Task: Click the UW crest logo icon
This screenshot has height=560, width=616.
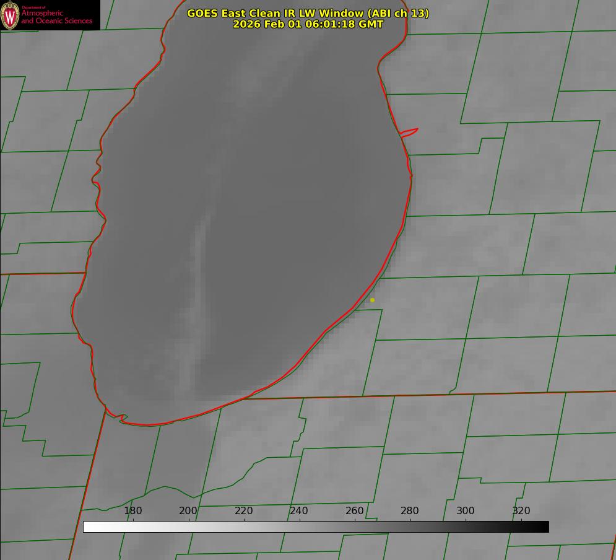Action: (x=10, y=15)
